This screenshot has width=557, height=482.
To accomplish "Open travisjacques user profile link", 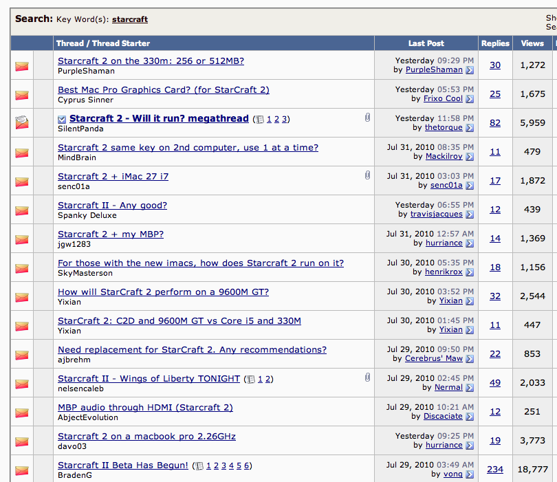I will click(x=437, y=214).
